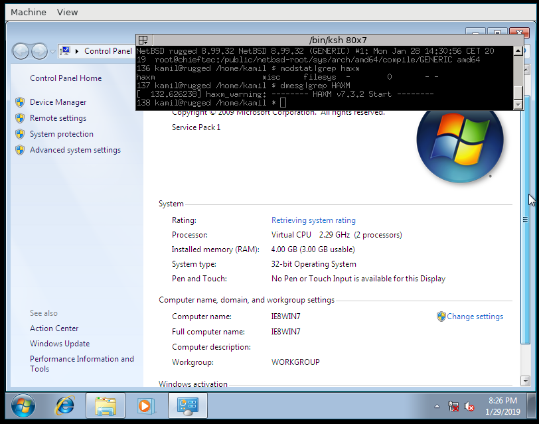Close the Control Panel window
The width and height of the screenshot is (539, 424).
point(519,32)
